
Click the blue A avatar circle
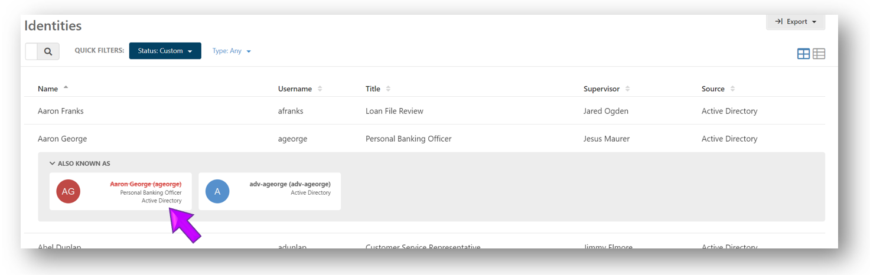tap(217, 191)
